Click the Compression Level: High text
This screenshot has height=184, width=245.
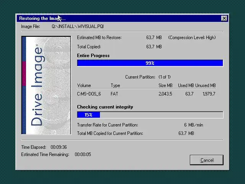coord(192,38)
